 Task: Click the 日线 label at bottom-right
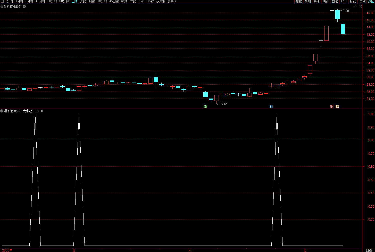pyautogui.click(x=369, y=250)
